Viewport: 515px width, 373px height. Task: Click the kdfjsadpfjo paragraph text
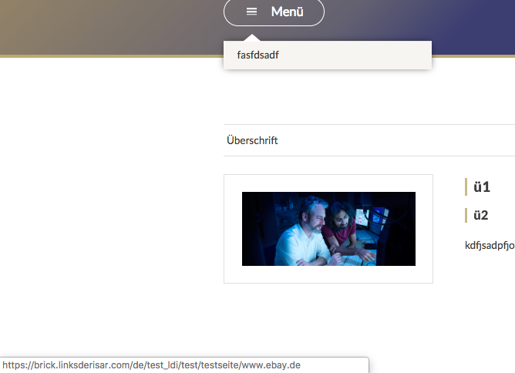[x=490, y=246]
